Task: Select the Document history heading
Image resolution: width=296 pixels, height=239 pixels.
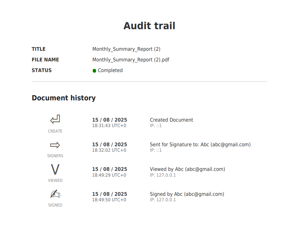Action: (x=64, y=98)
